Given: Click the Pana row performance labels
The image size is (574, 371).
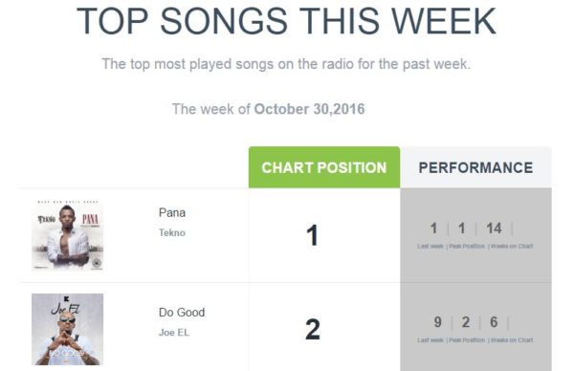Looking at the screenshot, I should (x=475, y=247).
